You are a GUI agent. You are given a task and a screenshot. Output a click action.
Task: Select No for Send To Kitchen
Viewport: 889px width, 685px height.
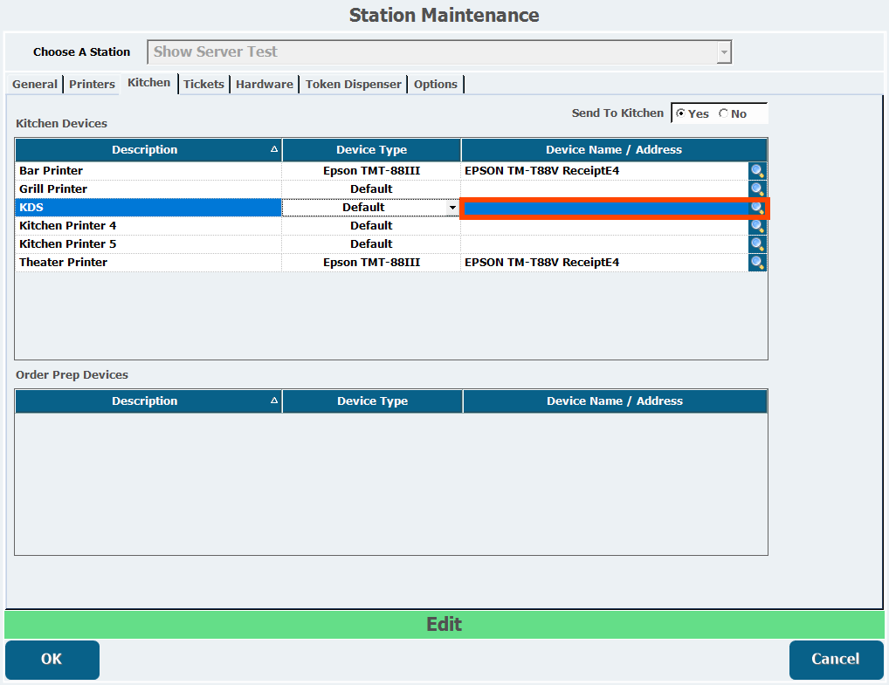point(723,113)
